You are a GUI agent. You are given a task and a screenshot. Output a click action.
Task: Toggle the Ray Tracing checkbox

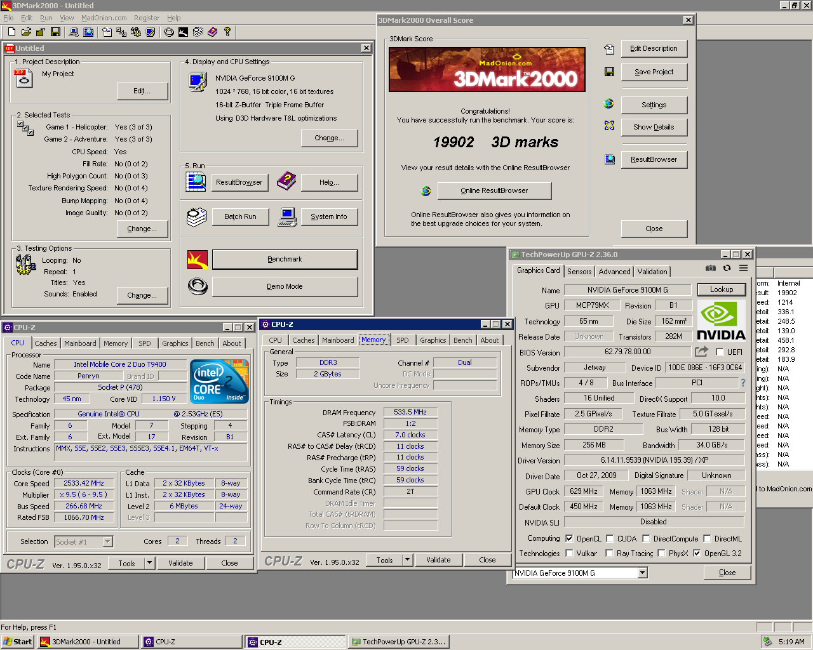(610, 553)
